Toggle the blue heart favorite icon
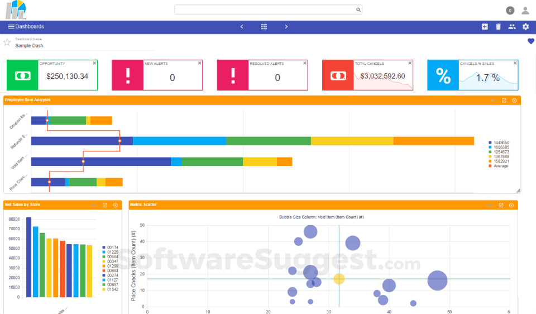536x314 pixels. [530, 41]
